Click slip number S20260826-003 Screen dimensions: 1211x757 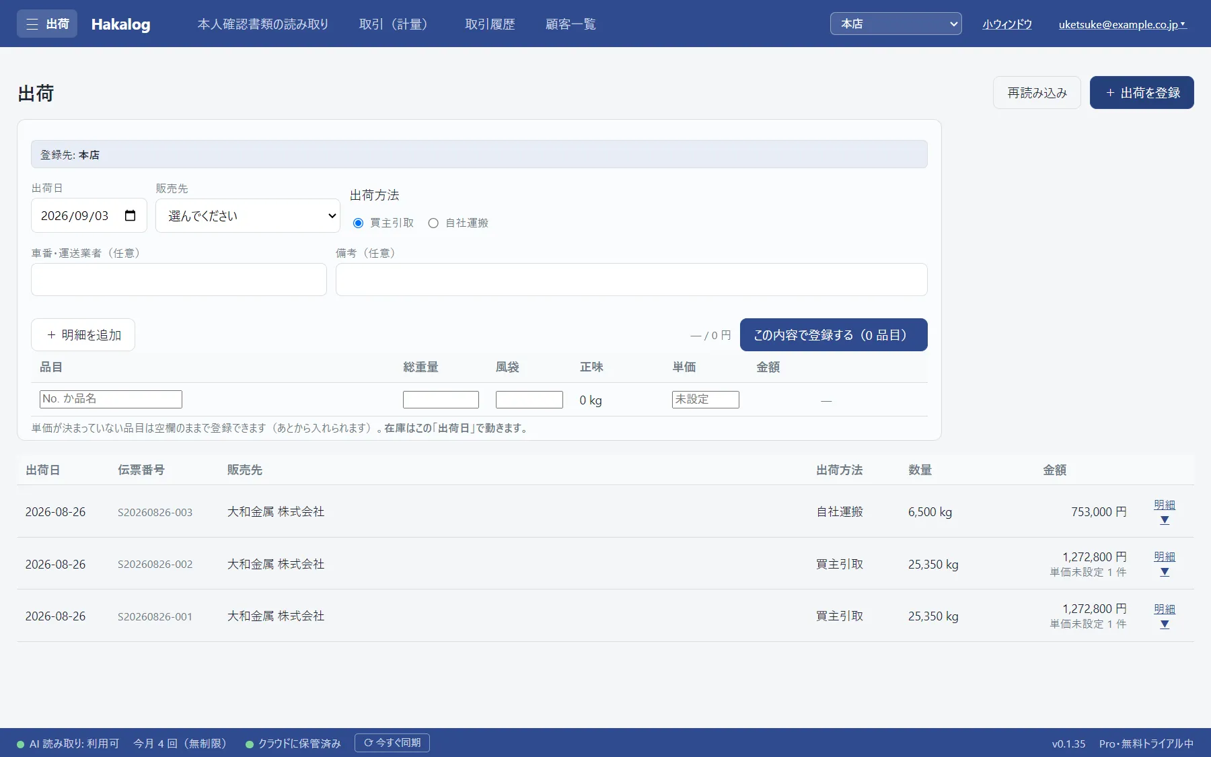[x=155, y=512]
